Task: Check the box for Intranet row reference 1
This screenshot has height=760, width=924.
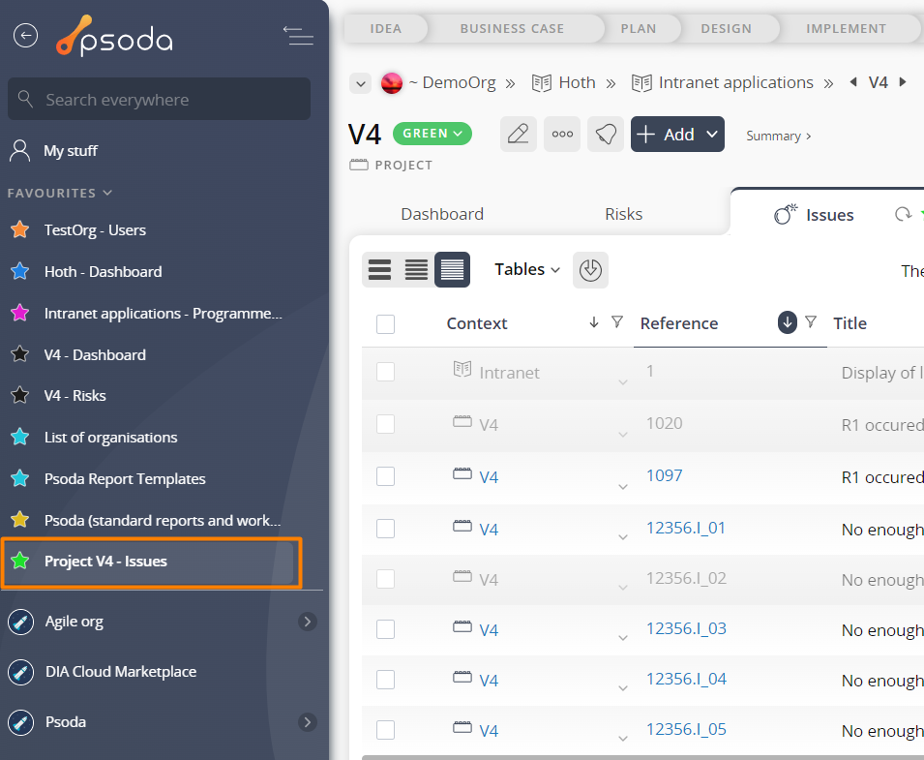Action: click(385, 372)
